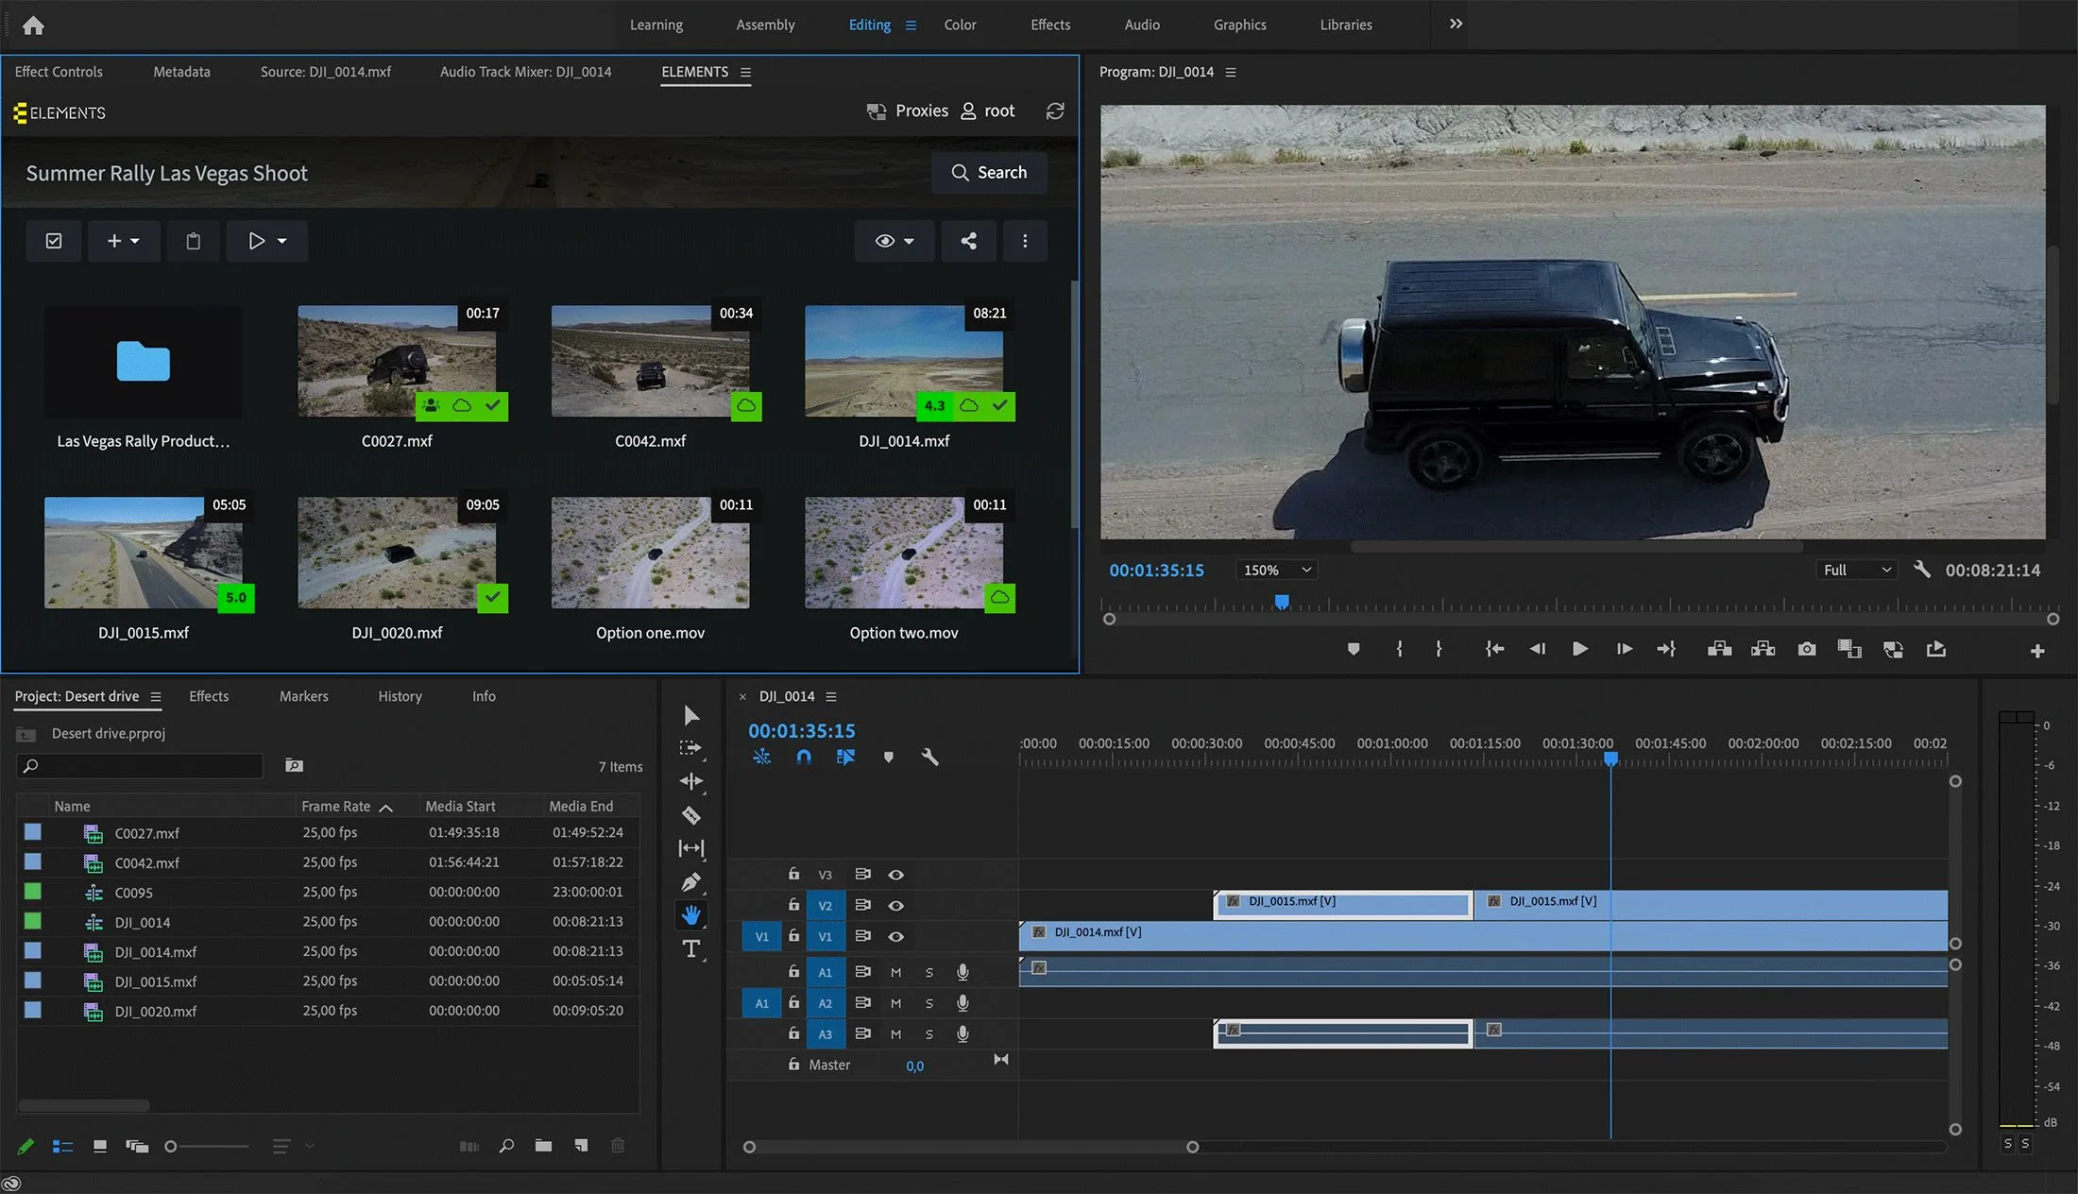This screenshot has width=2078, height=1194.
Task: Click the DJI_0020.mxf thumbnail
Action: (397, 554)
